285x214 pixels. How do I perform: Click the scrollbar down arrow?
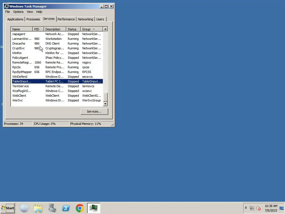point(105,104)
